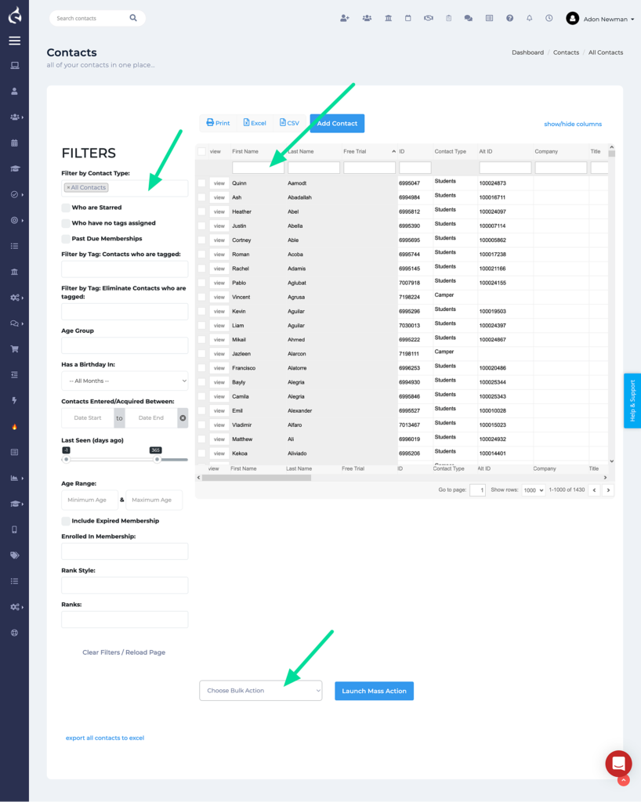Screen dimensions: 641x802
Task: Select the calendar icon in the top bar
Action: click(x=408, y=18)
